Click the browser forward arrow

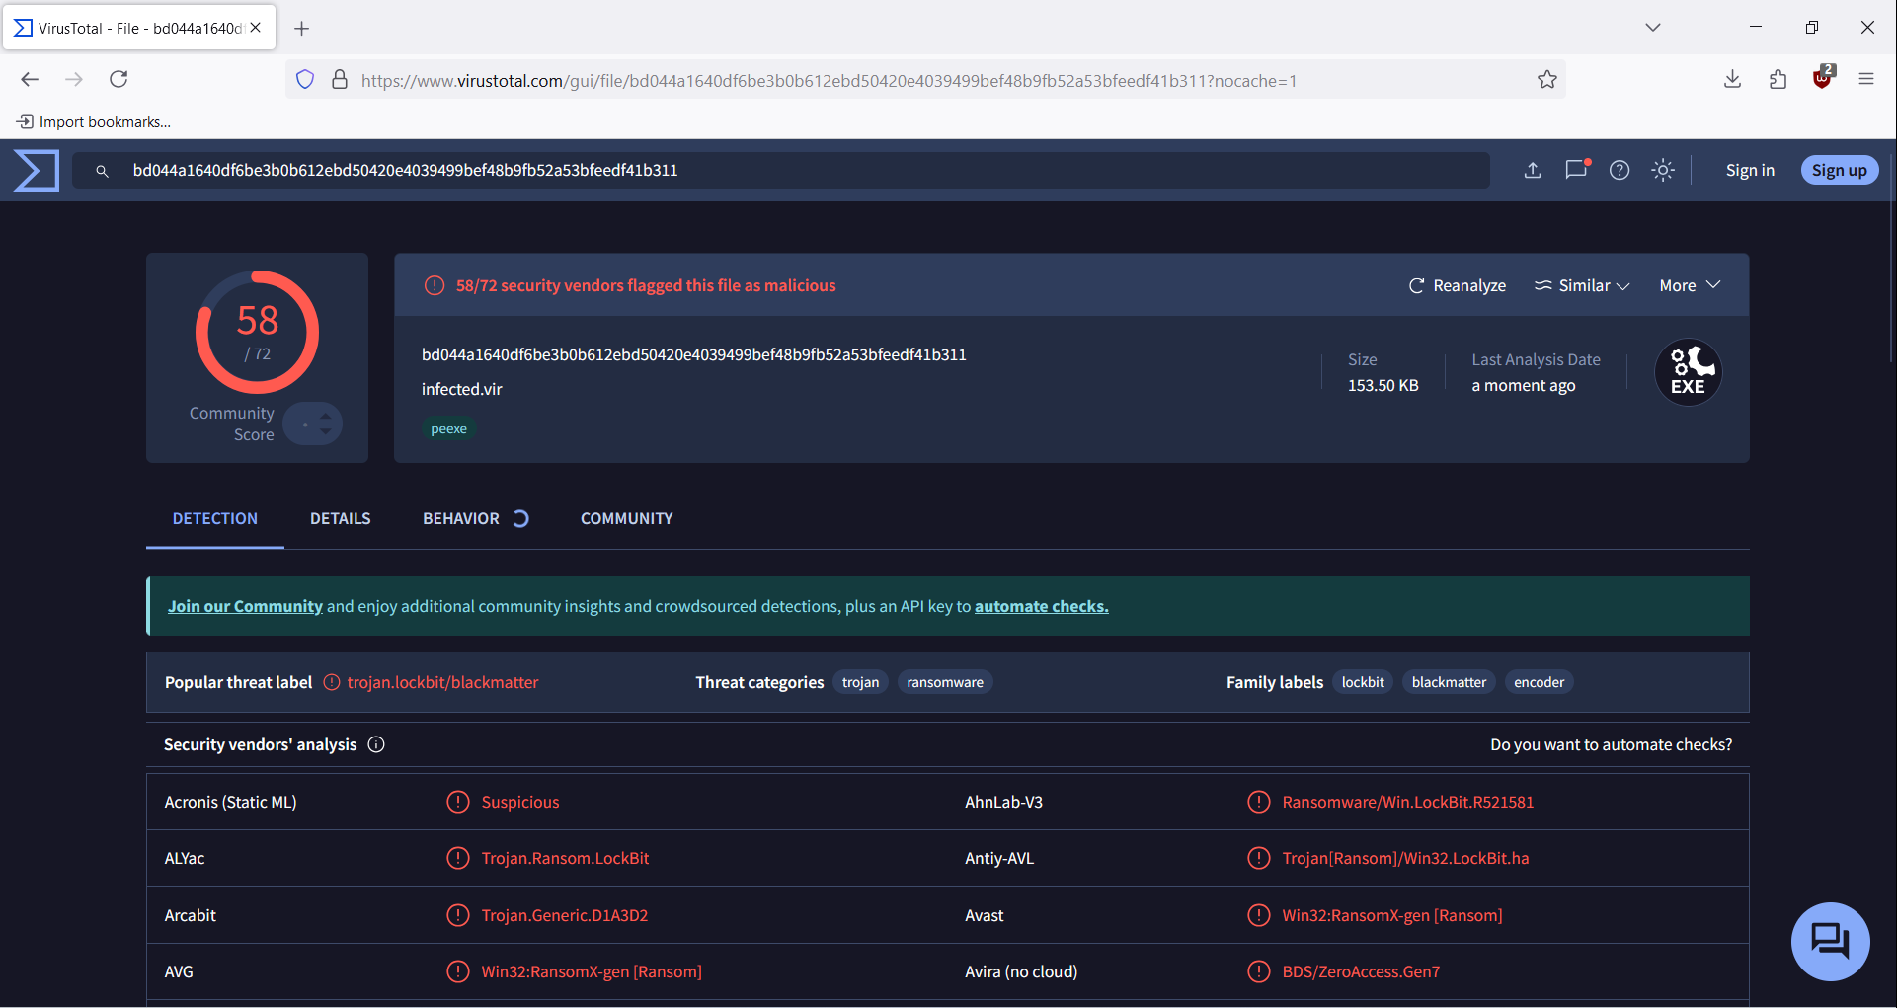[x=74, y=79]
